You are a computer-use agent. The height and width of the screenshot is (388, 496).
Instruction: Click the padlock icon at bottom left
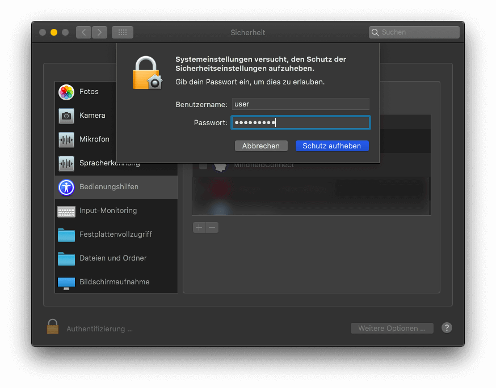pos(53,327)
